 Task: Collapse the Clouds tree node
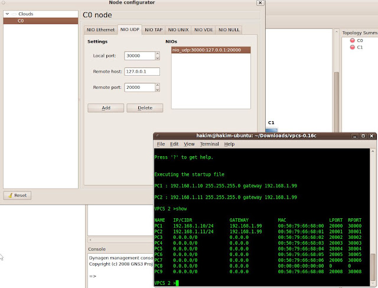pos(7,14)
